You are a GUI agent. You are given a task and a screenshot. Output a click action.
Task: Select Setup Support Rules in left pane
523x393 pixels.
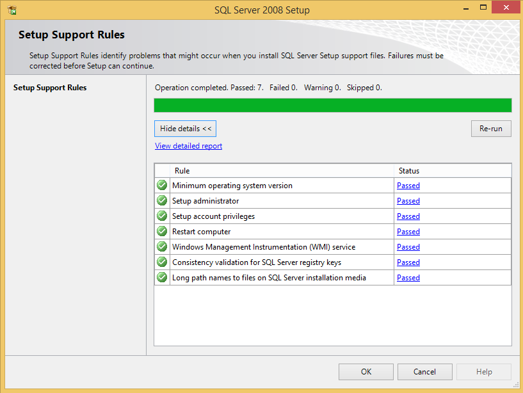pyautogui.click(x=50, y=88)
